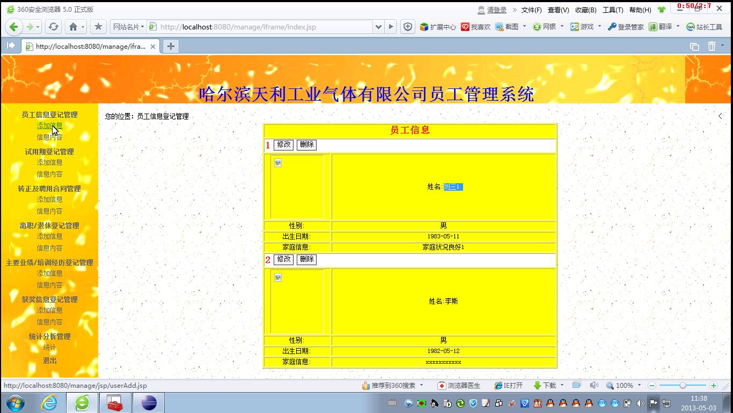Open the 工具(T) menu
This screenshot has height=413, width=733.
613,10
